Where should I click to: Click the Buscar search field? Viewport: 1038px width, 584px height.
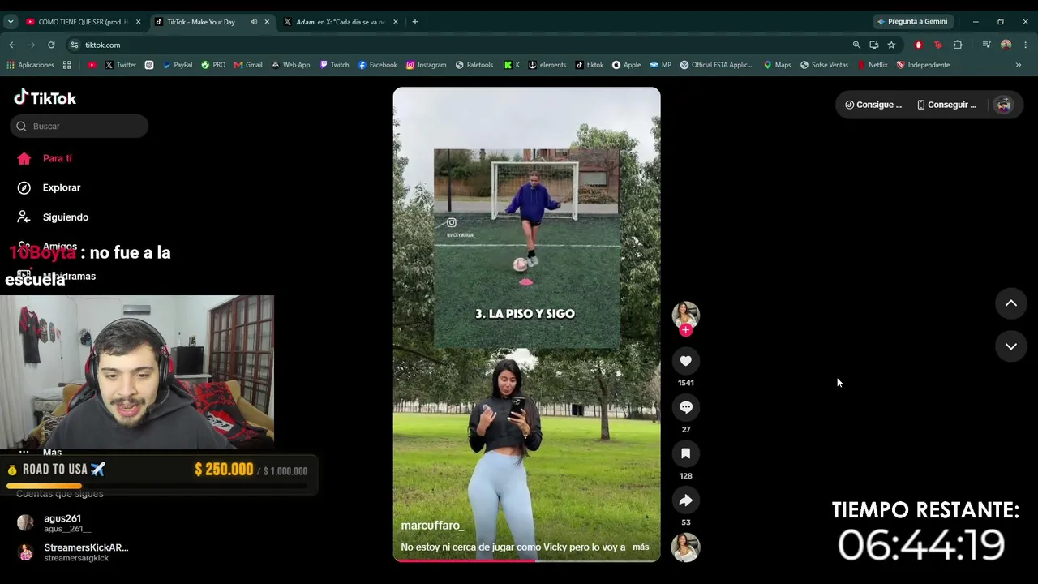click(79, 126)
